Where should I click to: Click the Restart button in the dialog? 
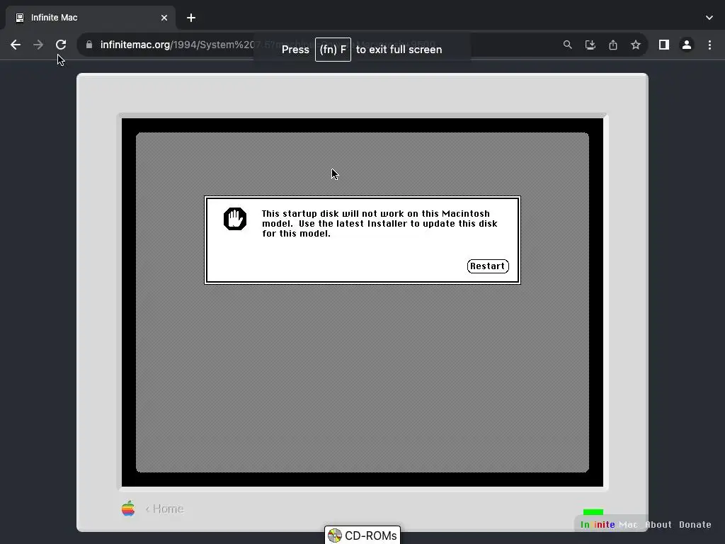[488, 266]
